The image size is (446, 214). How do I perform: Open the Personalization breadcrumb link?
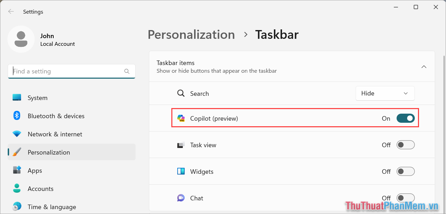(191, 34)
